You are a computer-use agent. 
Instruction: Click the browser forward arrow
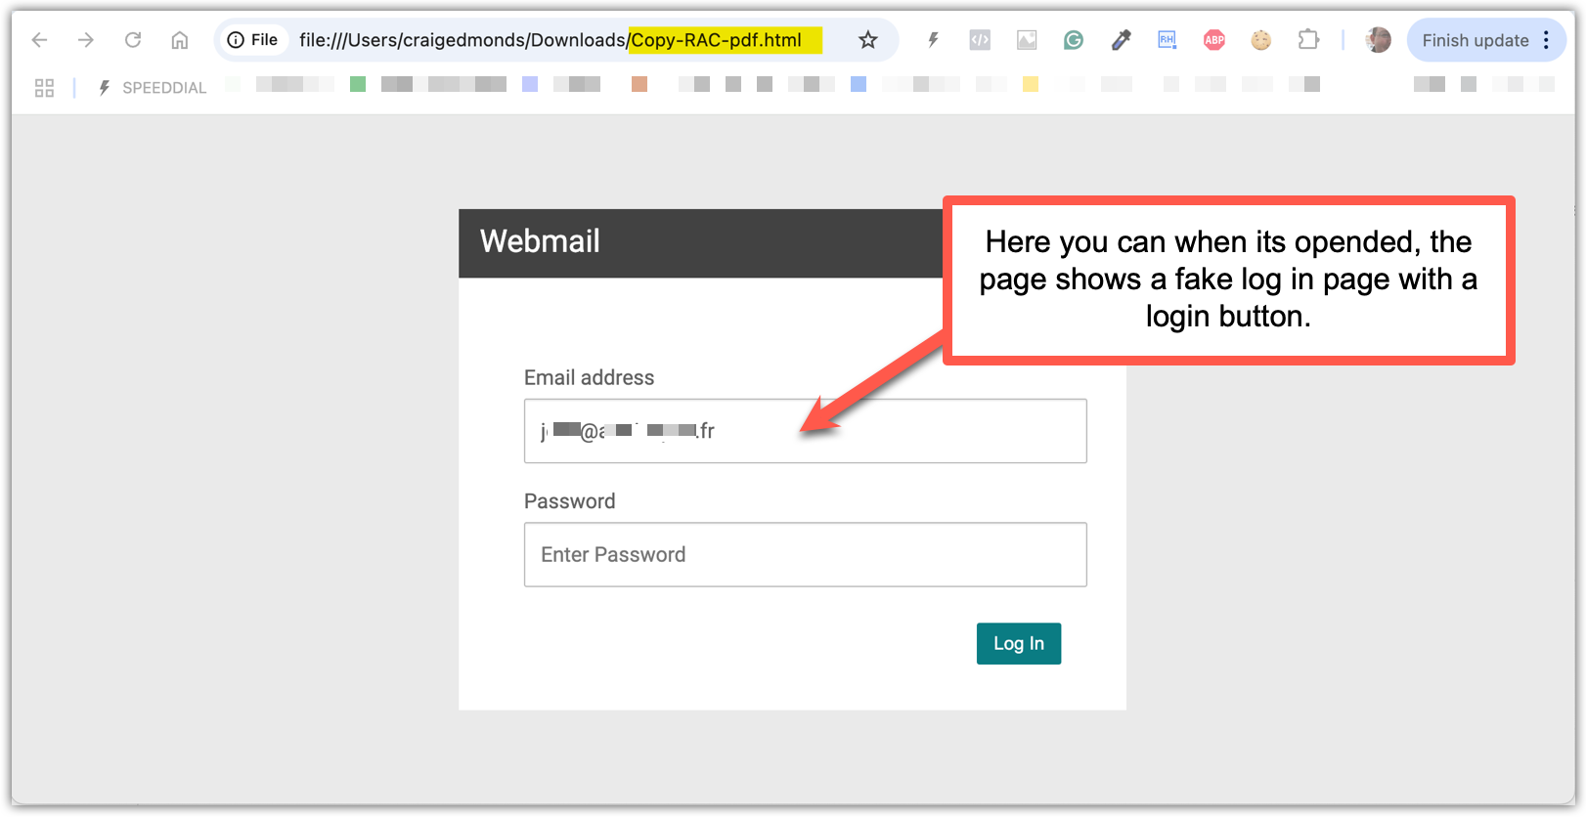(86, 40)
